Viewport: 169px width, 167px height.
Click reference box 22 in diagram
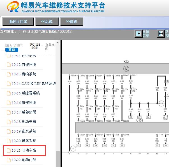tap(131, 117)
